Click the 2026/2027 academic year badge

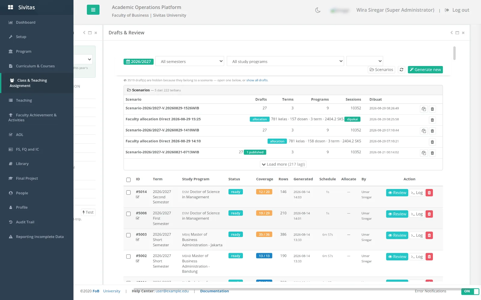(x=139, y=61)
